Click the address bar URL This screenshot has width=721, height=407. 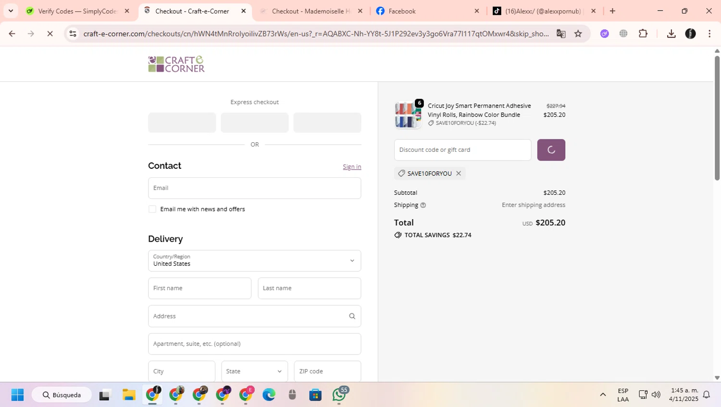316,34
